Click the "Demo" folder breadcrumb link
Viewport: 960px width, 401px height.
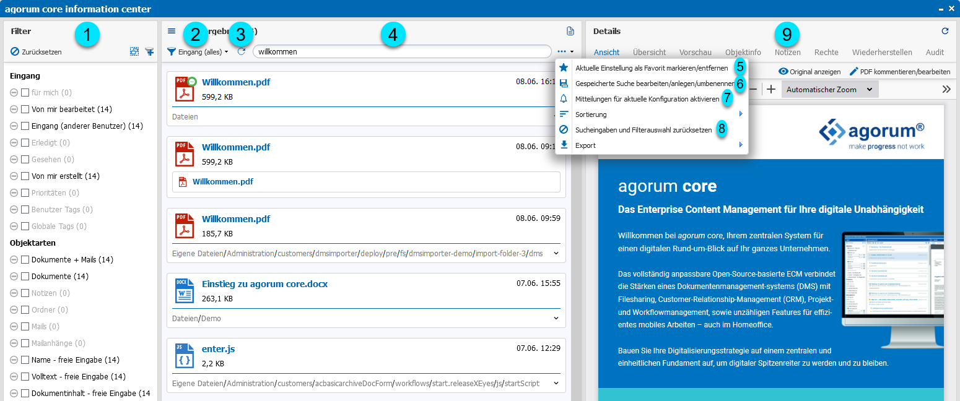pyautogui.click(x=211, y=319)
